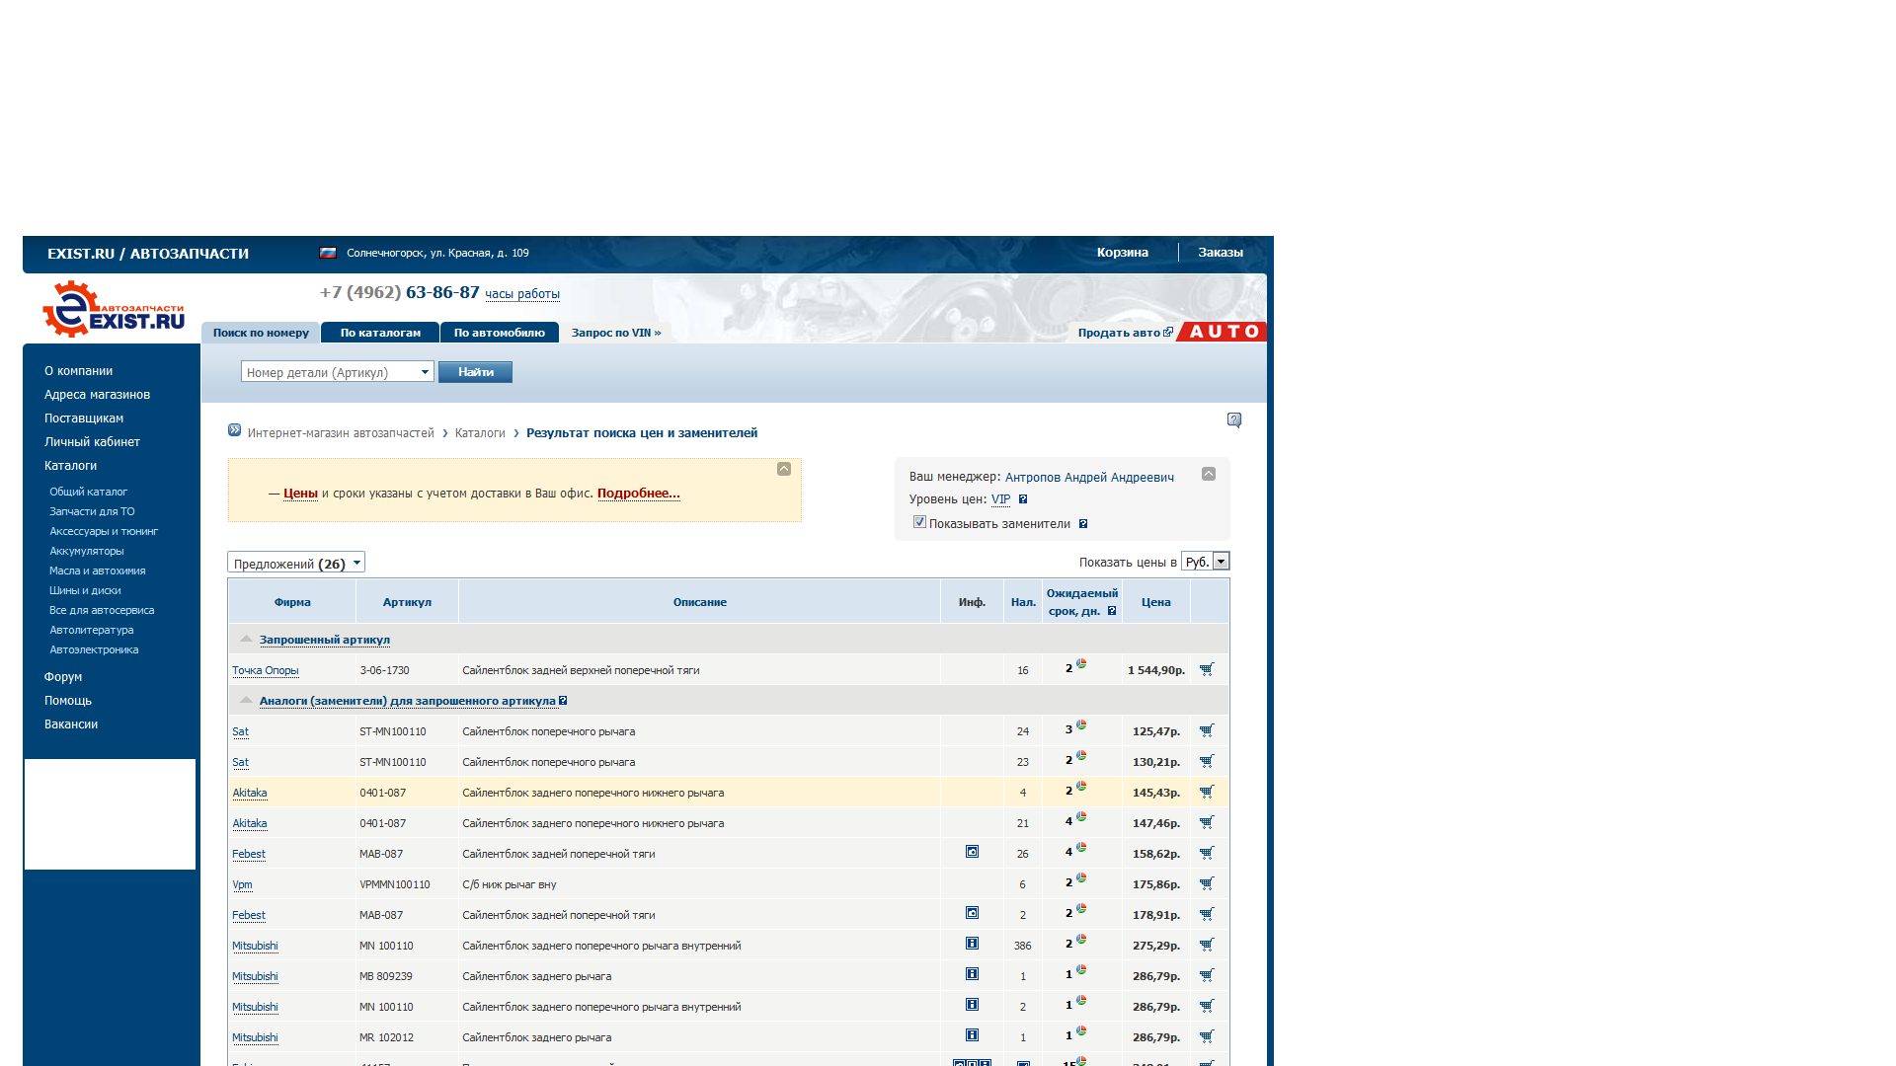Add Sat 130,21р. item to cart
The width and height of the screenshot is (1896, 1066).
coord(1207,761)
